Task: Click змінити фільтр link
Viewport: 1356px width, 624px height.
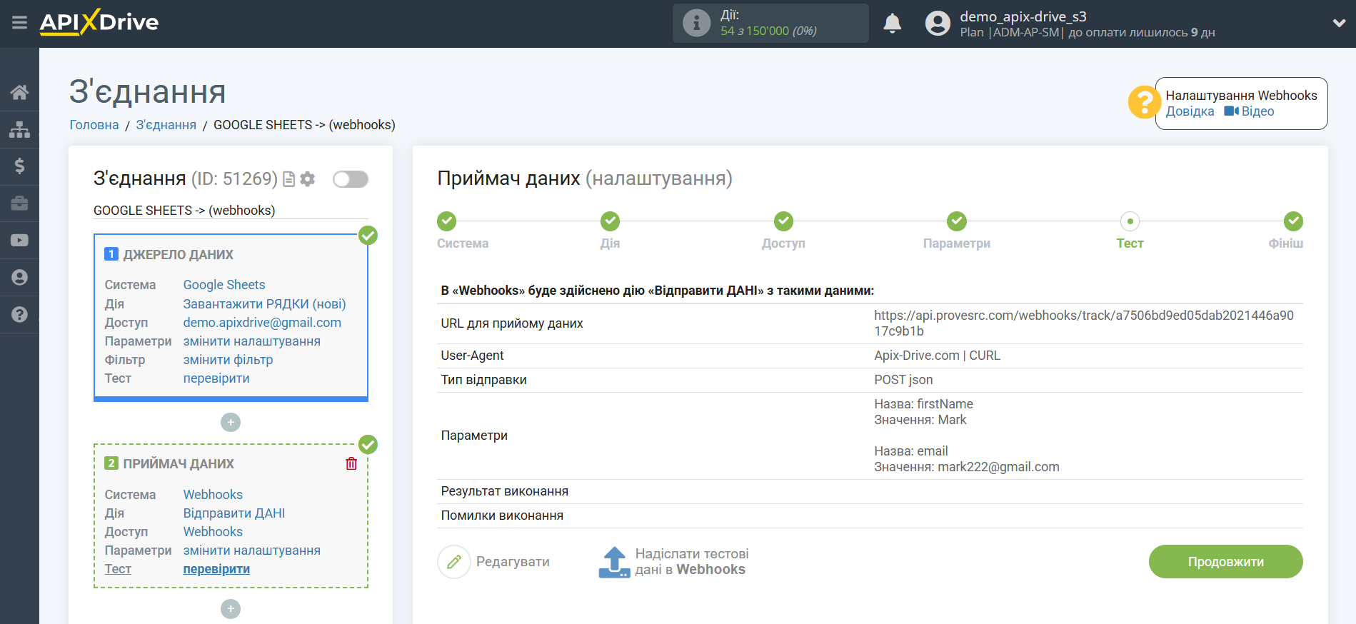Action: click(x=228, y=360)
